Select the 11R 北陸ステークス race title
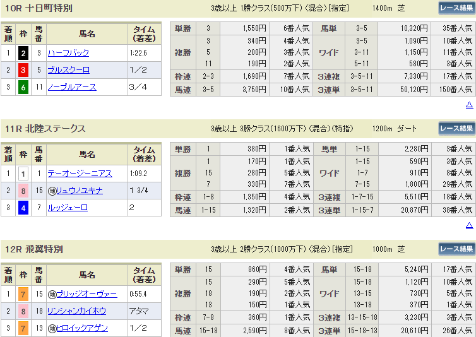Screen dimensions: 476x337 (x=45, y=129)
